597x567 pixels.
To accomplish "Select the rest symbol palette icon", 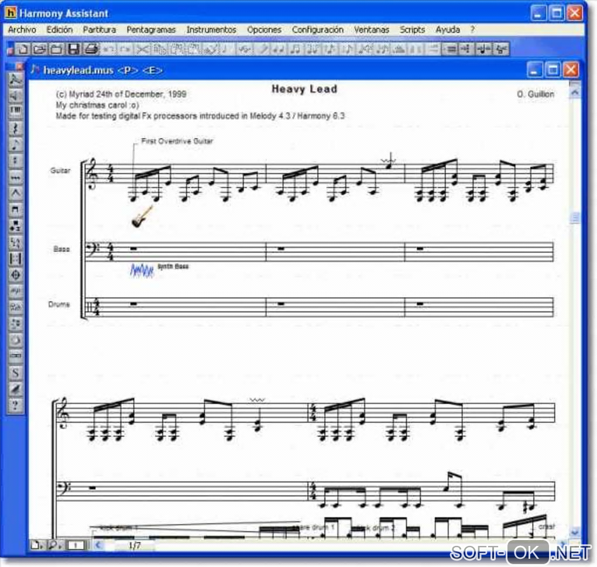I will pos(15,128).
